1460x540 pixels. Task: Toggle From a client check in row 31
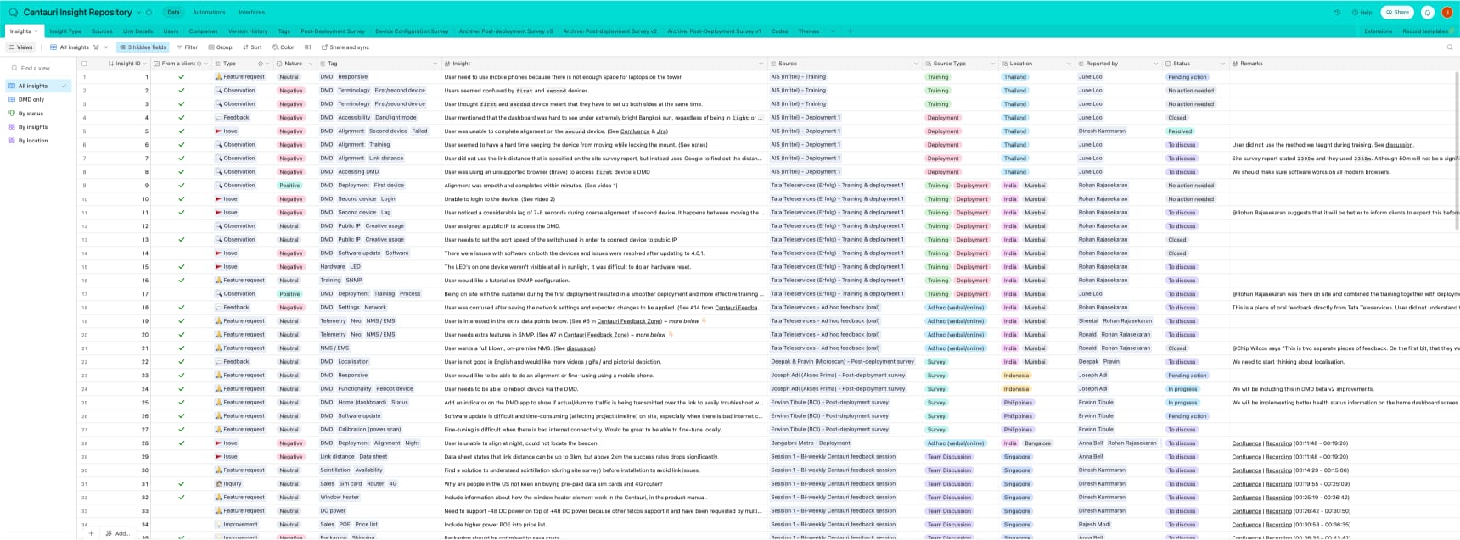coord(181,484)
